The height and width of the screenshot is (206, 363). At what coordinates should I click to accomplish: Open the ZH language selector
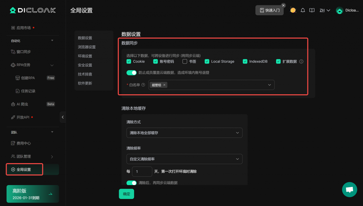325,10
